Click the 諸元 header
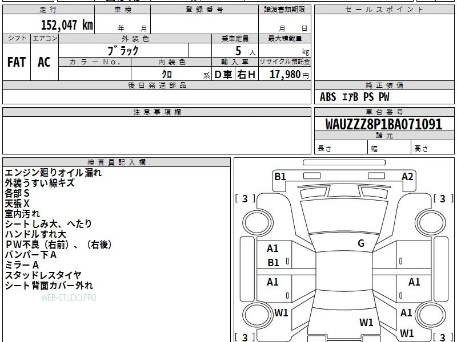 point(384,136)
